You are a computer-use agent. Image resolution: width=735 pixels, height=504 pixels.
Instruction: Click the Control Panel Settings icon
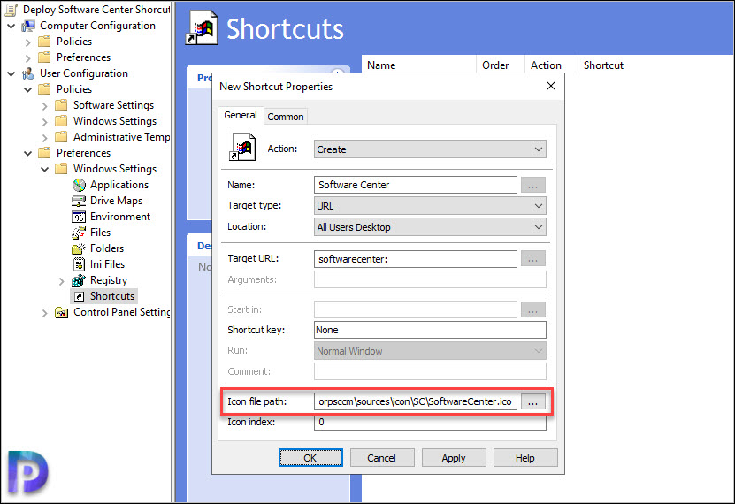[61, 312]
